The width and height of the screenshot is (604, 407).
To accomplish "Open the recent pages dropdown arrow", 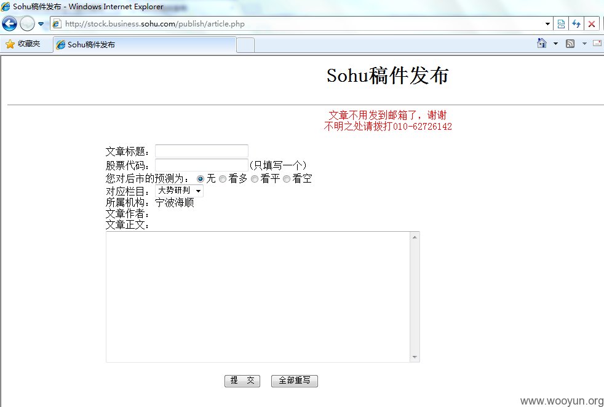I will tap(41, 24).
